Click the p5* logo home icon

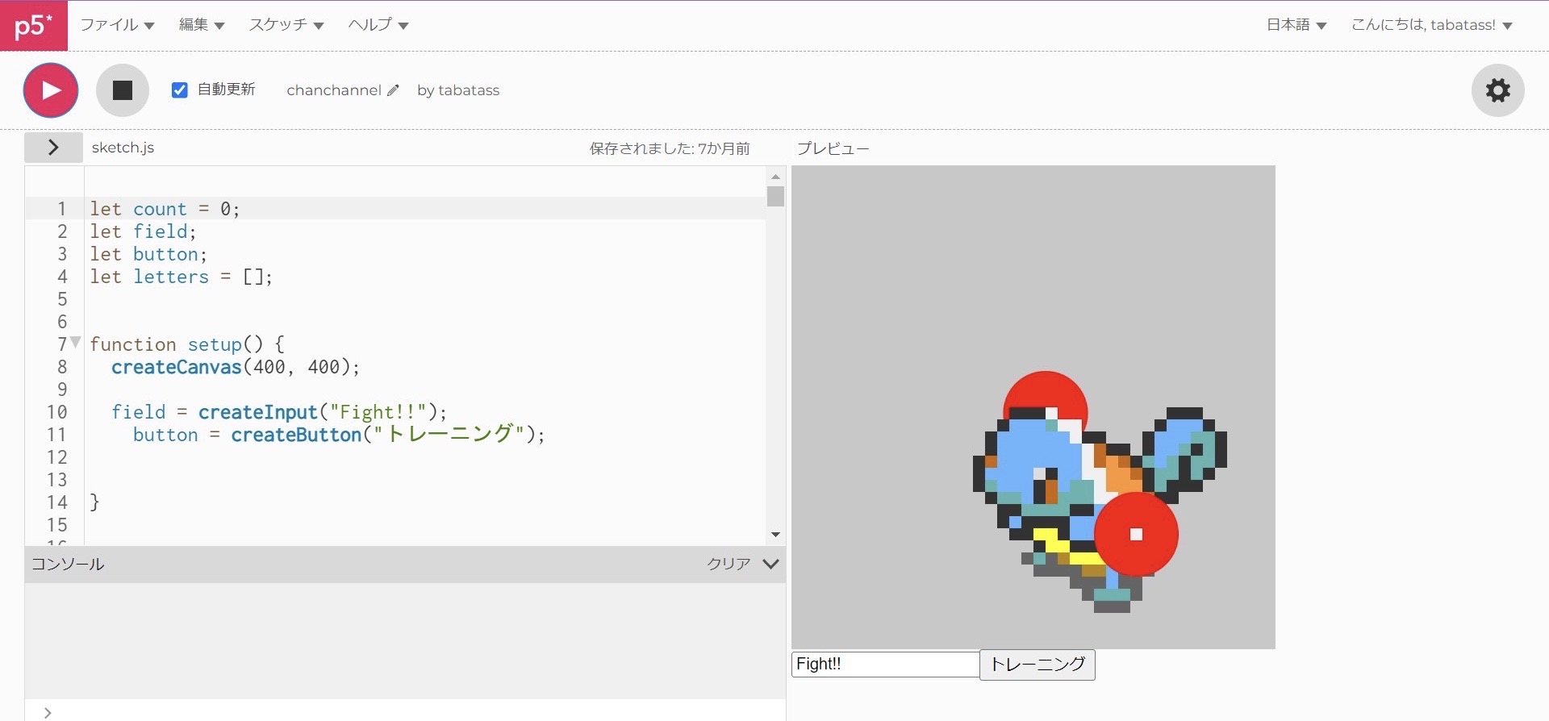coord(33,26)
